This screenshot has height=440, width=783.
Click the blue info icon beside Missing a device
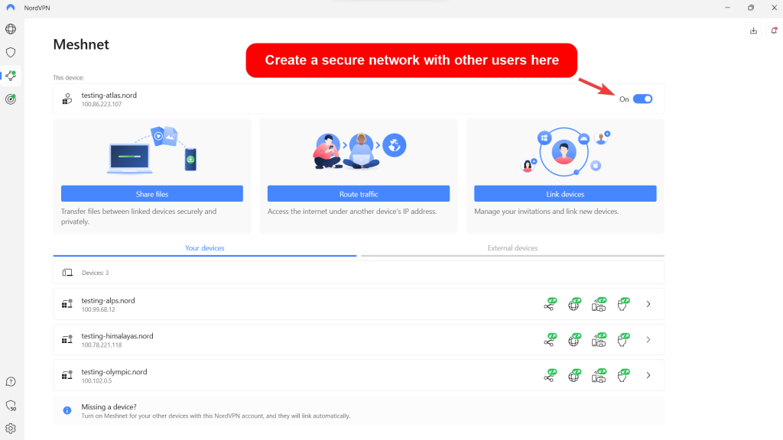67,410
